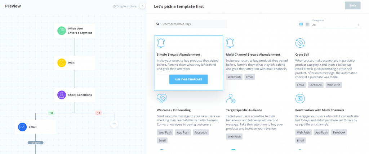Open the Multi Channel Browse Abandonment template
The height and width of the screenshot is (154, 369).
pos(253,55)
